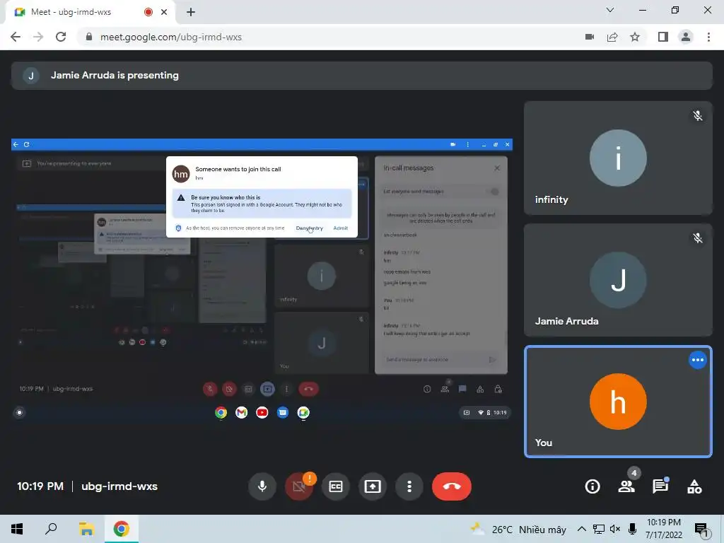
Task: Open Windows Start menu
Action: [17, 529]
